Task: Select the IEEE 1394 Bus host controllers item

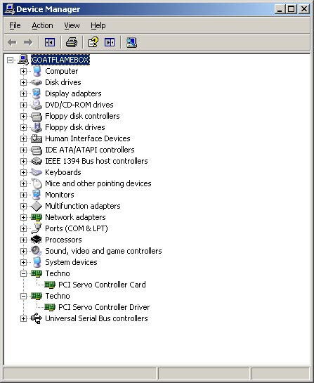Action: click(x=96, y=161)
